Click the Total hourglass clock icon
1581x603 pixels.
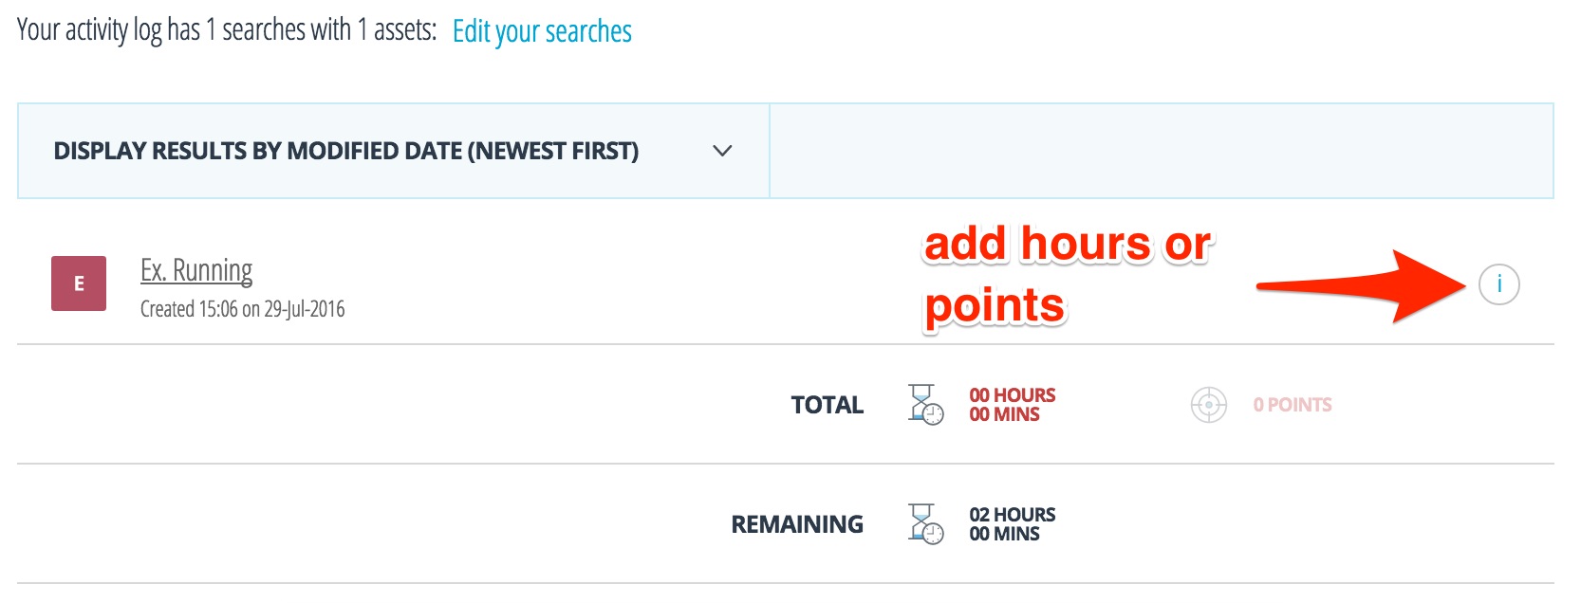[926, 405]
